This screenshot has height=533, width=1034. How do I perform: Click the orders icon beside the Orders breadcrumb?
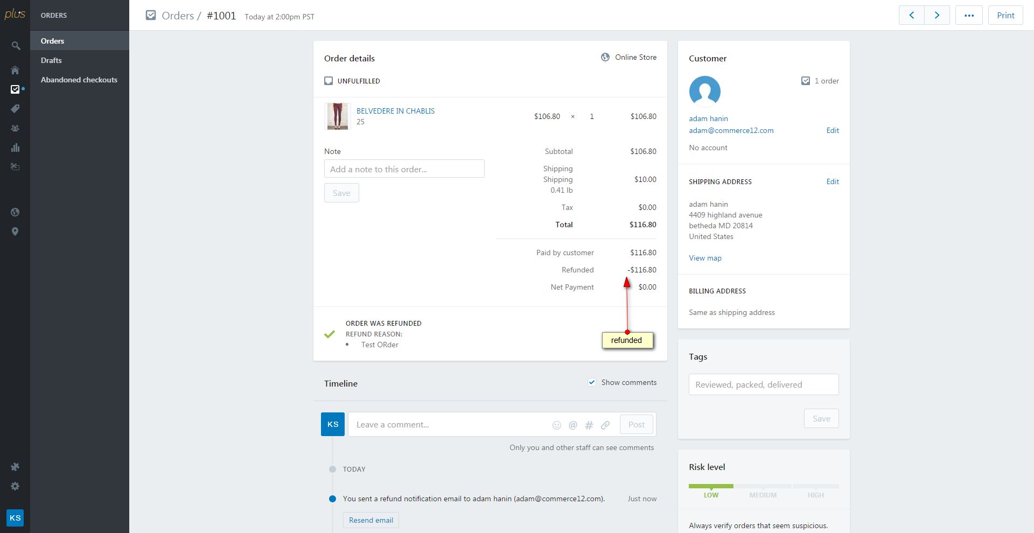tap(151, 15)
